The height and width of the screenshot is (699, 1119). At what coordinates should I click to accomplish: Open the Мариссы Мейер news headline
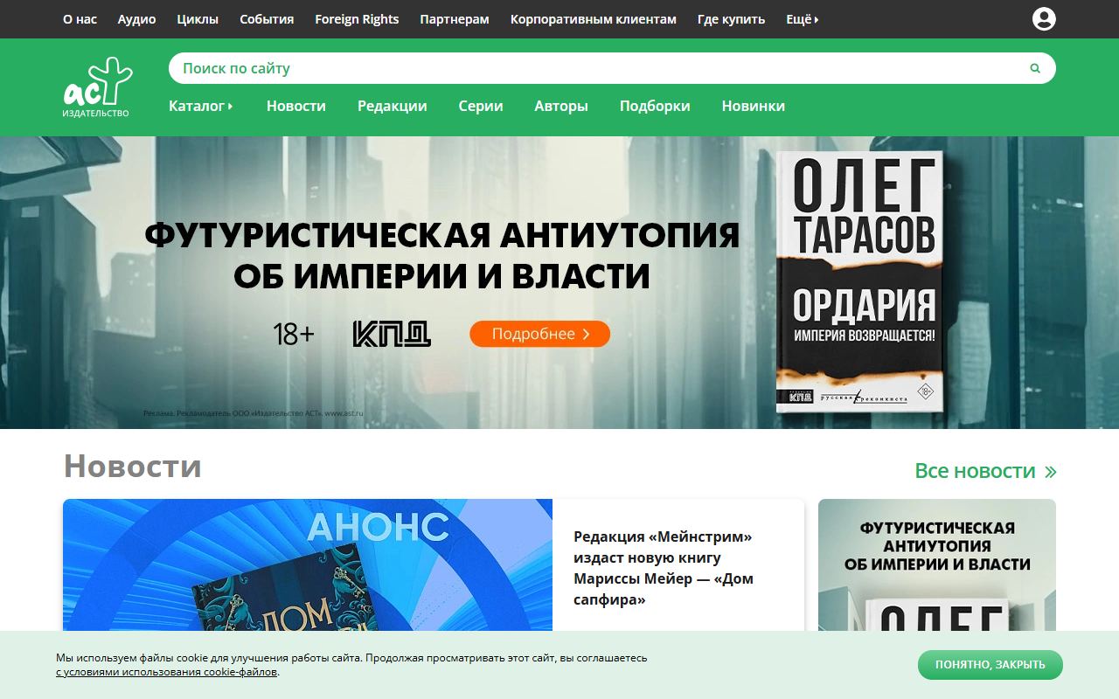pyautogui.click(x=664, y=568)
